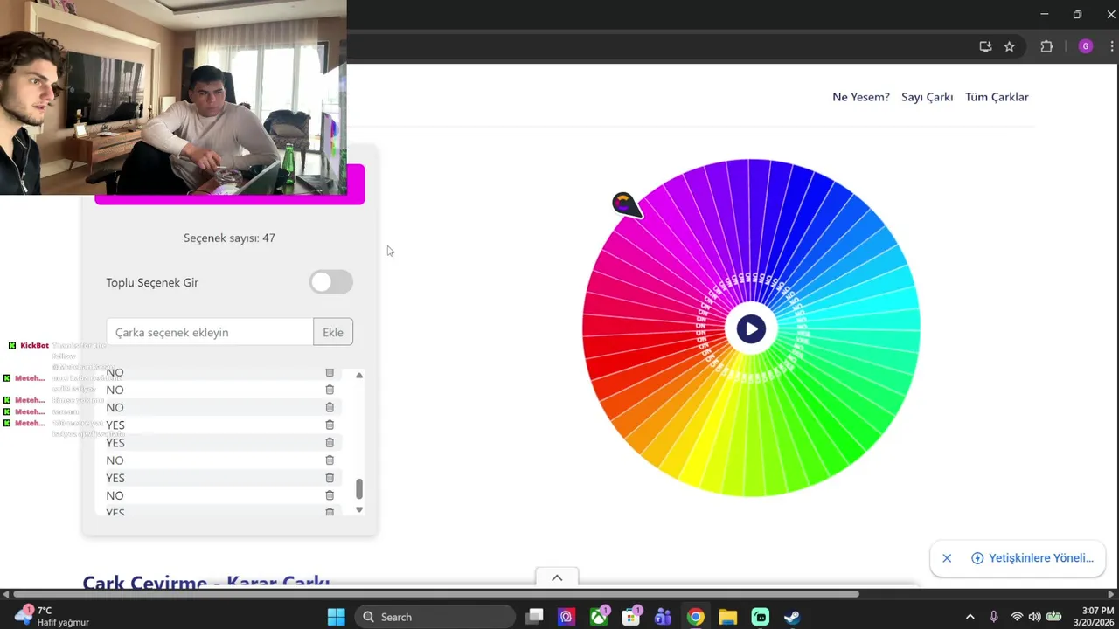Image resolution: width=1119 pixels, height=629 pixels.
Task: Open the green Kick app taskbar icon
Action: [760, 617]
